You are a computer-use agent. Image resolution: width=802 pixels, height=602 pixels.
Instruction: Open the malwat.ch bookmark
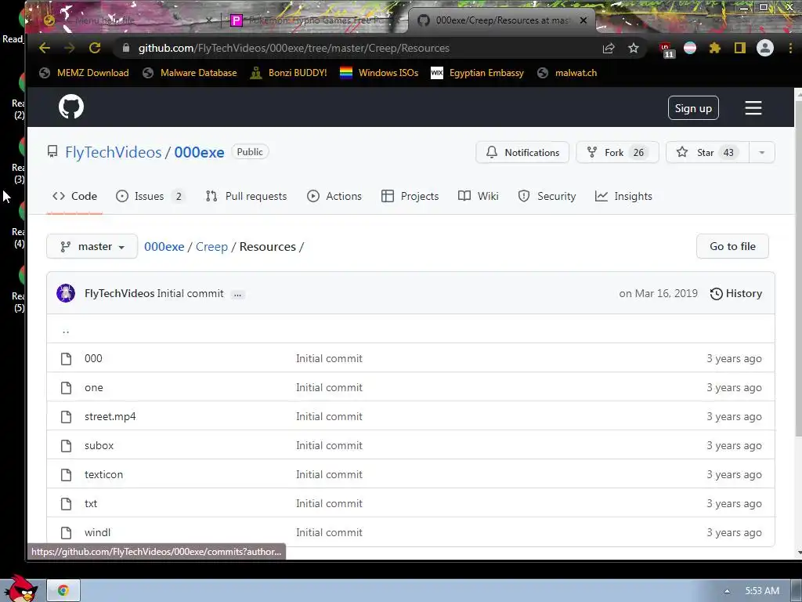click(567, 73)
